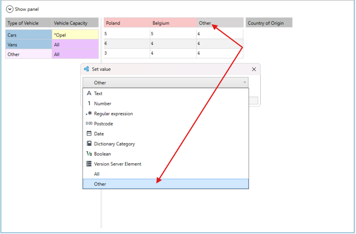Select third-row value 4 under Belgium
Screen dimensions: 356x234
173,53
